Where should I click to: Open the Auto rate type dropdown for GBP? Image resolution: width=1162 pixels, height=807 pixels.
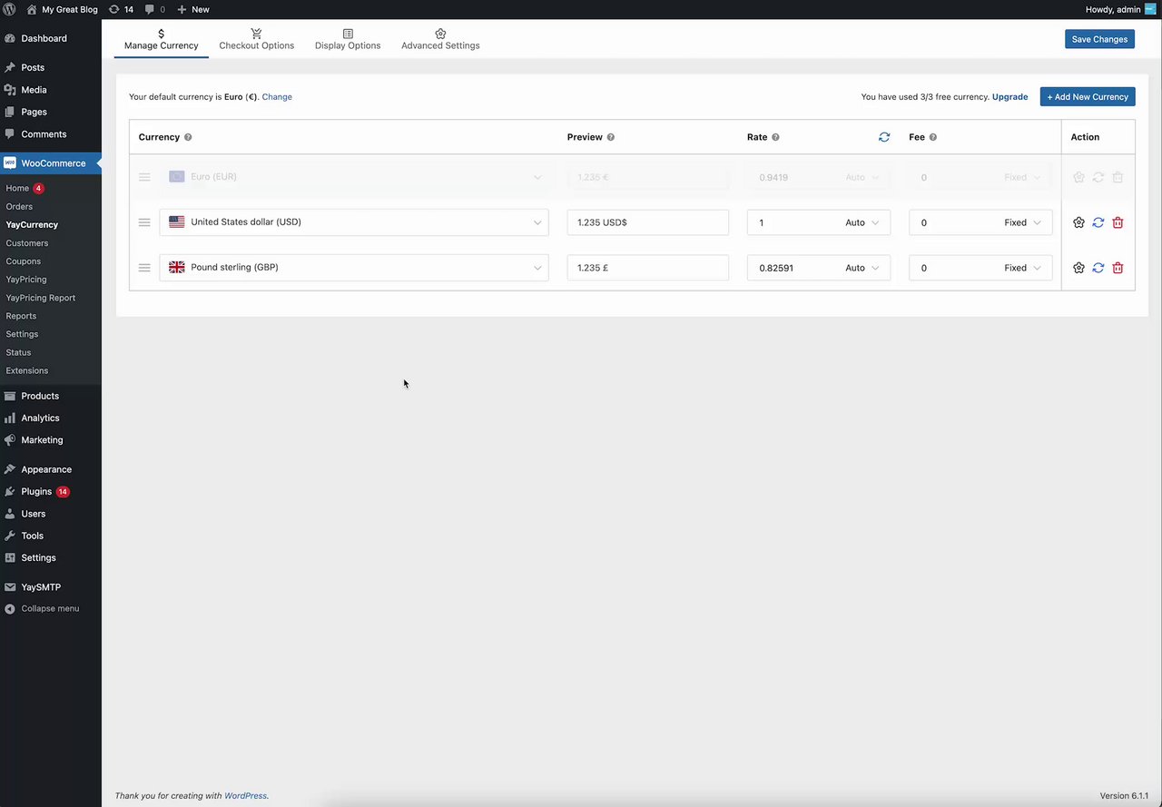(862, 268)
